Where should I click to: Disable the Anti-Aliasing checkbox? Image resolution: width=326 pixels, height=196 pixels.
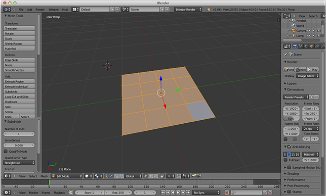click(289, 146)
